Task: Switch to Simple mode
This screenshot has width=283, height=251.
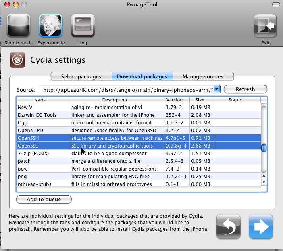Action: (x=19, y=25)
